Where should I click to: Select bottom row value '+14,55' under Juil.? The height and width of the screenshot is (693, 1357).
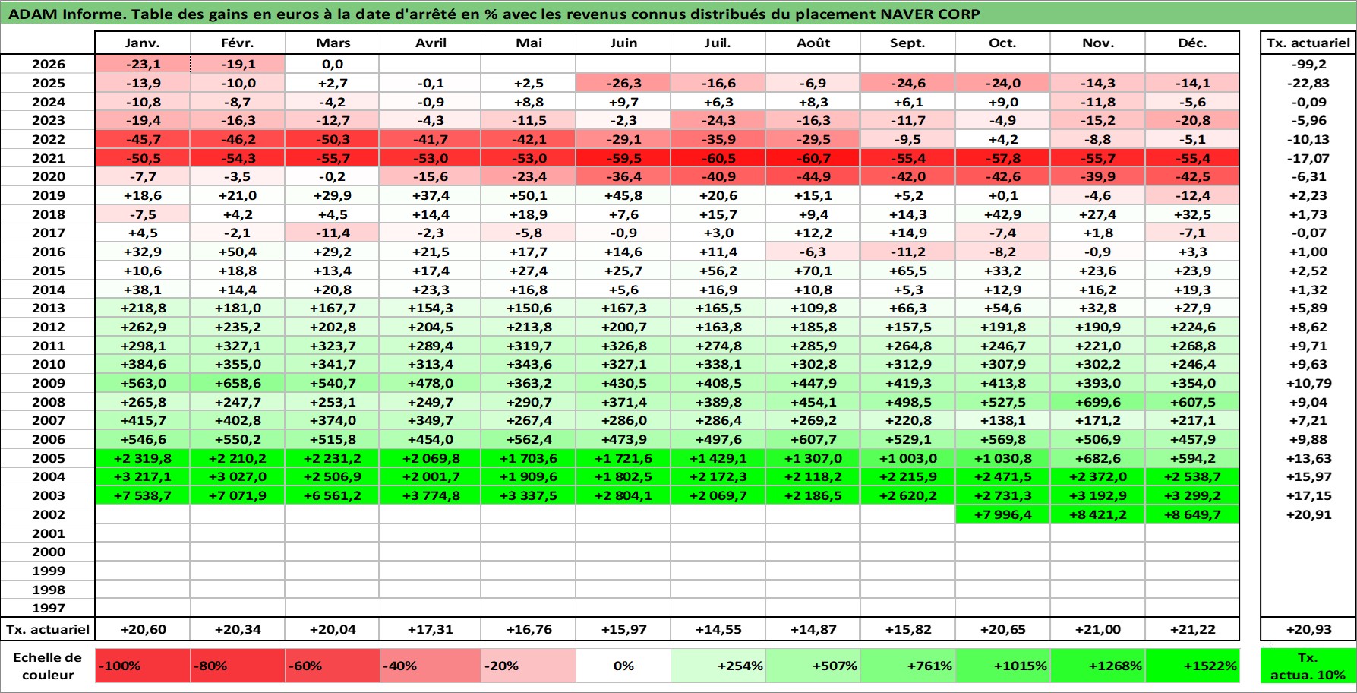point(718,629)
